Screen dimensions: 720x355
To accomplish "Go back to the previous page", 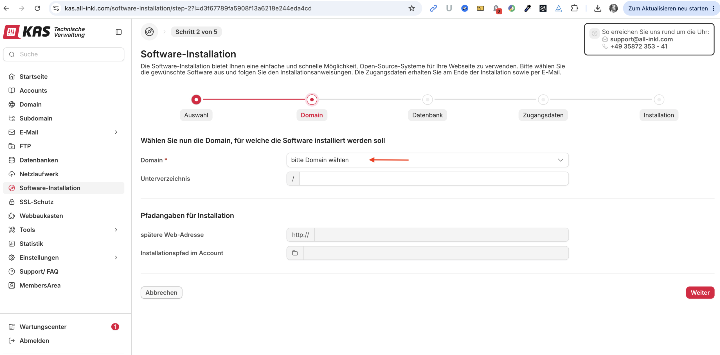I will pyautogui.click(x=6, y=8).
